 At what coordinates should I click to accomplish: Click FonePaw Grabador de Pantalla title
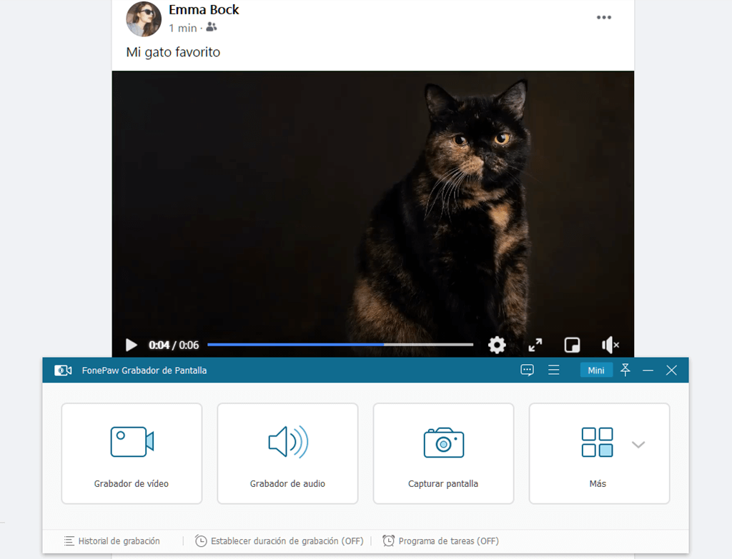(144, 371)
